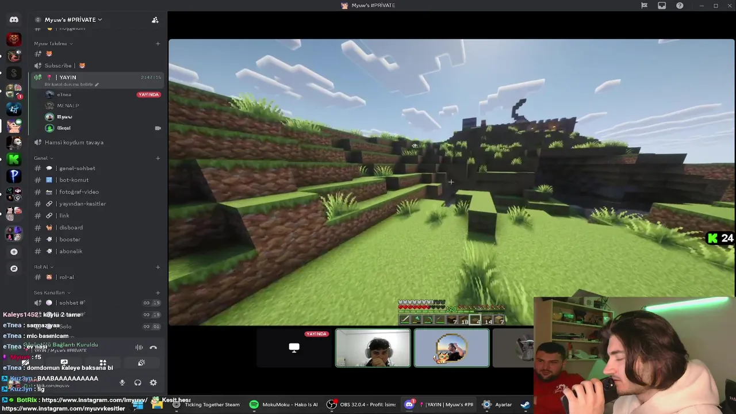The width and height of the screenshot is (736, 414).
Task: Open the disboard channel
Action: 97,228
